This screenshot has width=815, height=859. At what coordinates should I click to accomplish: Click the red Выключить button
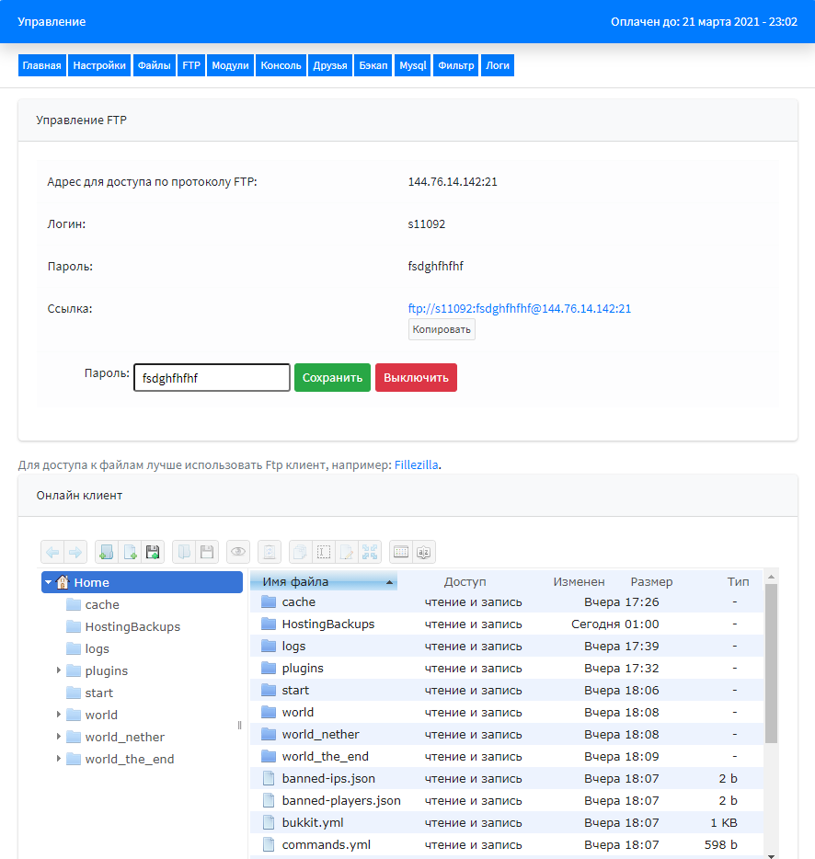[416, 377]
